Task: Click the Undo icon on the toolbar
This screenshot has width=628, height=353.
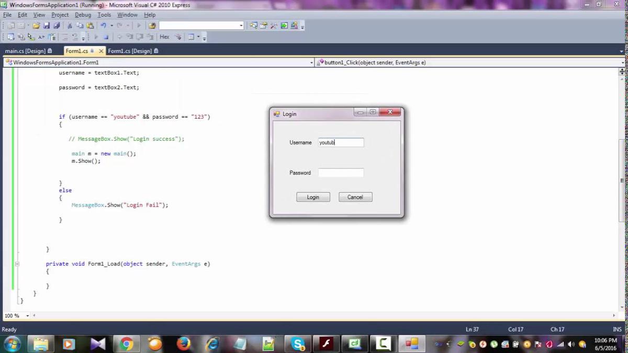Action: [103, 25]
